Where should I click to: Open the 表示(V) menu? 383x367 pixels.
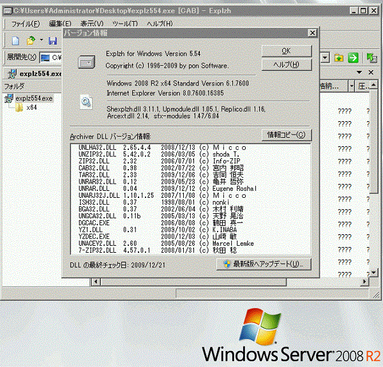coord(92,24)
